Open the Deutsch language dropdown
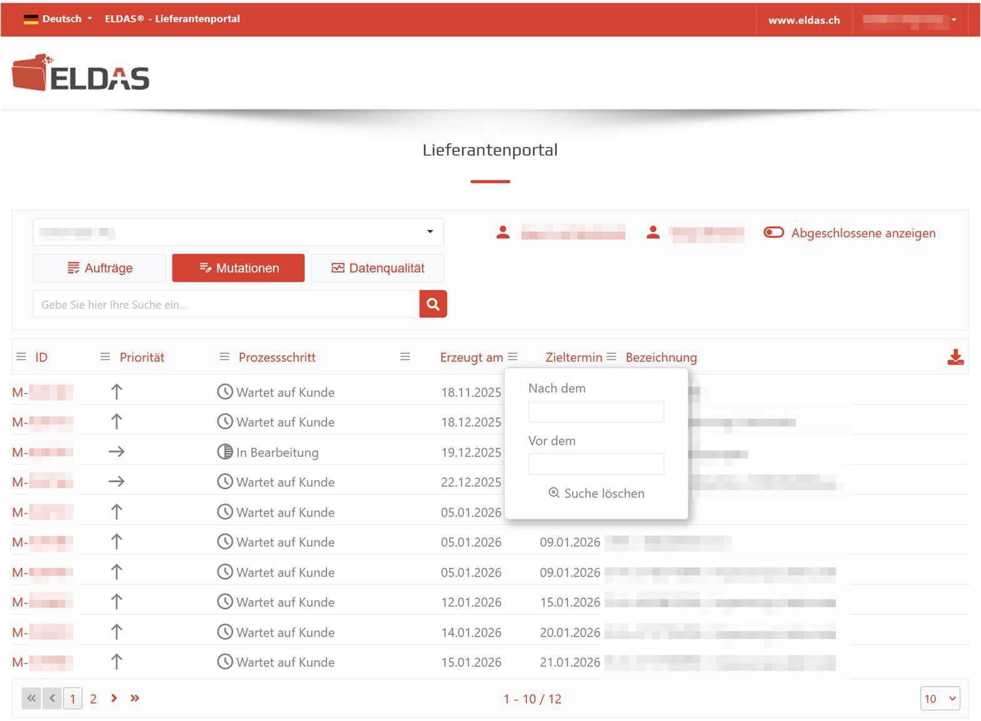This screenshot has height=721, width=981. pyautogui.click(x=58, y=19)
